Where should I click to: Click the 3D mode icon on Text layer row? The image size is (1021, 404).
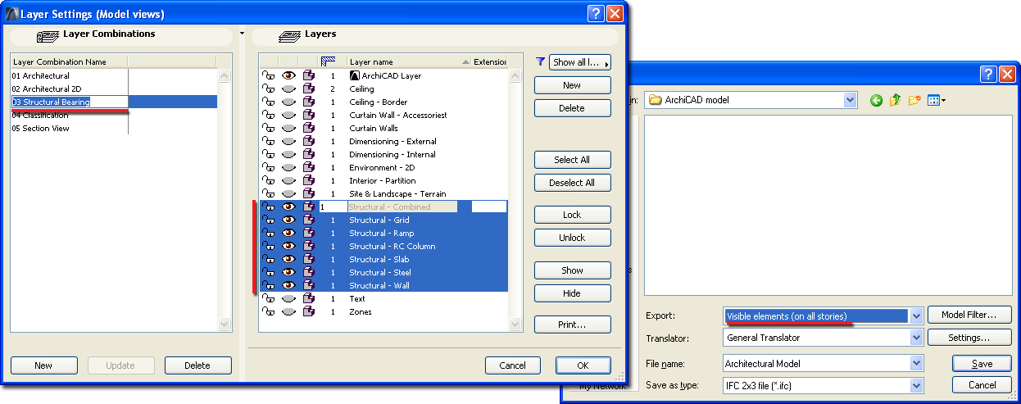pos(309,299)
